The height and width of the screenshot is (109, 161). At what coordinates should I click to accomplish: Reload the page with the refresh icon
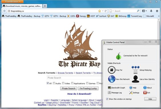point(106,11)
